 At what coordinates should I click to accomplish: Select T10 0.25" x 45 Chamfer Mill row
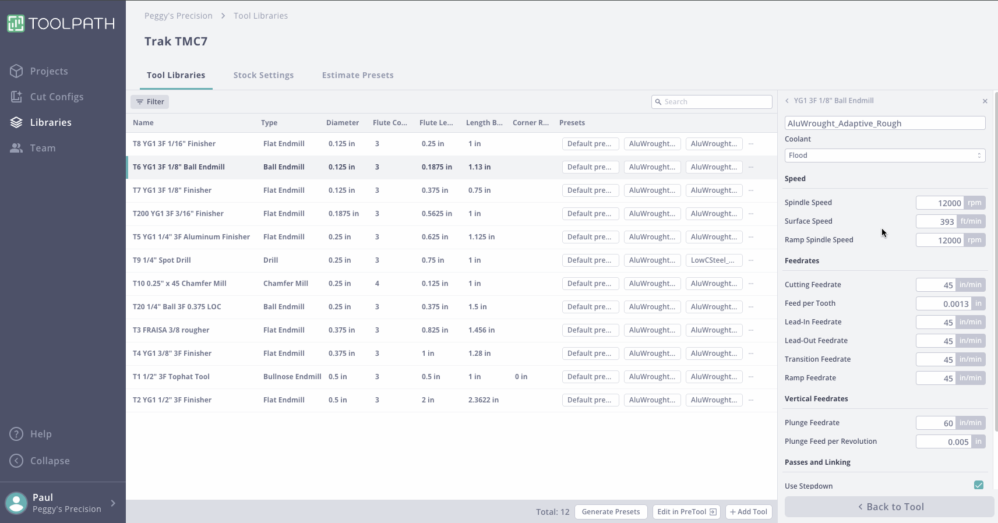tap(452, 284)
